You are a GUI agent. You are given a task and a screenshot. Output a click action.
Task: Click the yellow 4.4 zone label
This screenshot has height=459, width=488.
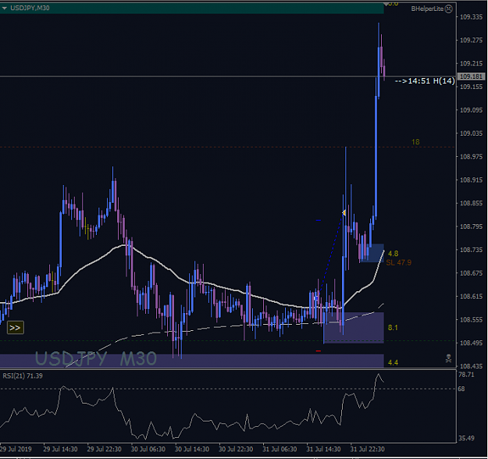click(393, 362)
